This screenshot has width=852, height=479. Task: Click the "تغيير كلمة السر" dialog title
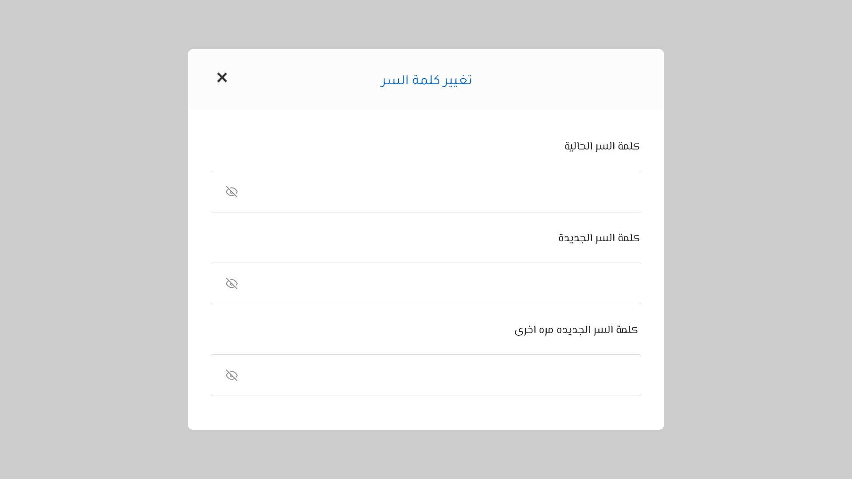(426, 80)
